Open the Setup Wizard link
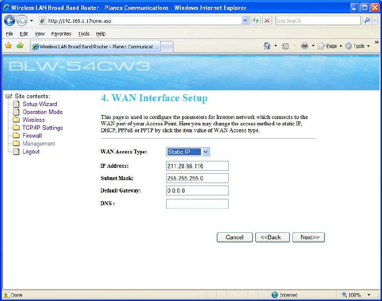The image size is (382, 301). (40, 104)
